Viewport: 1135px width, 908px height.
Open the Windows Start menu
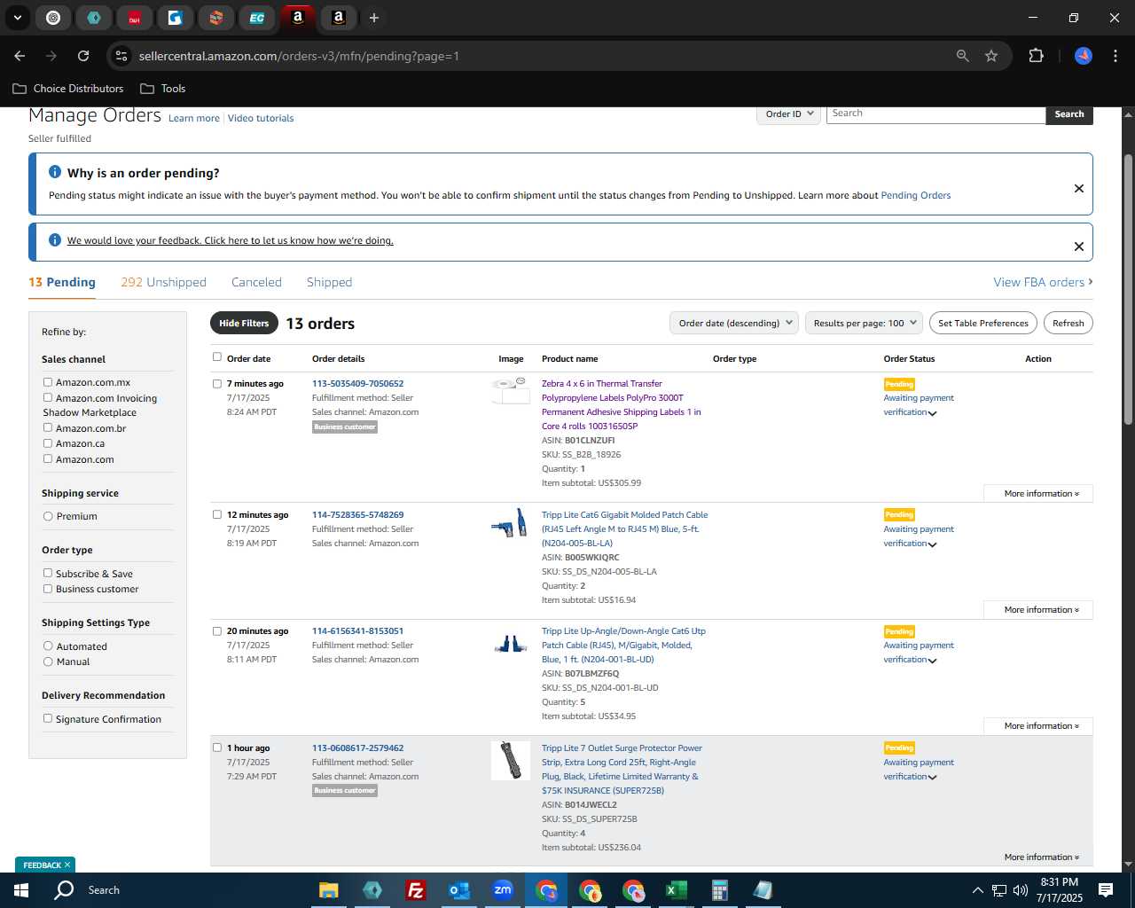click(x=21, y=890)
